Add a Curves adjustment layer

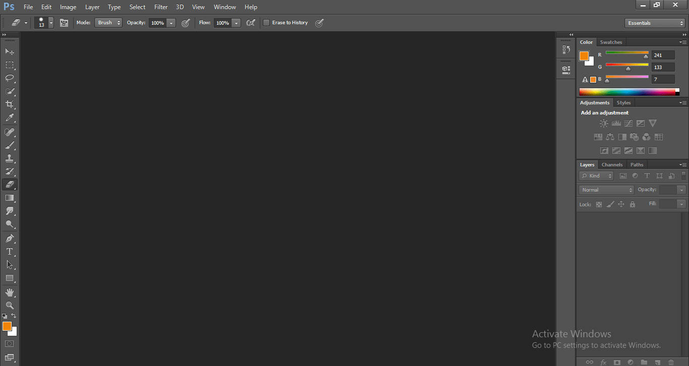pos(628,123)
